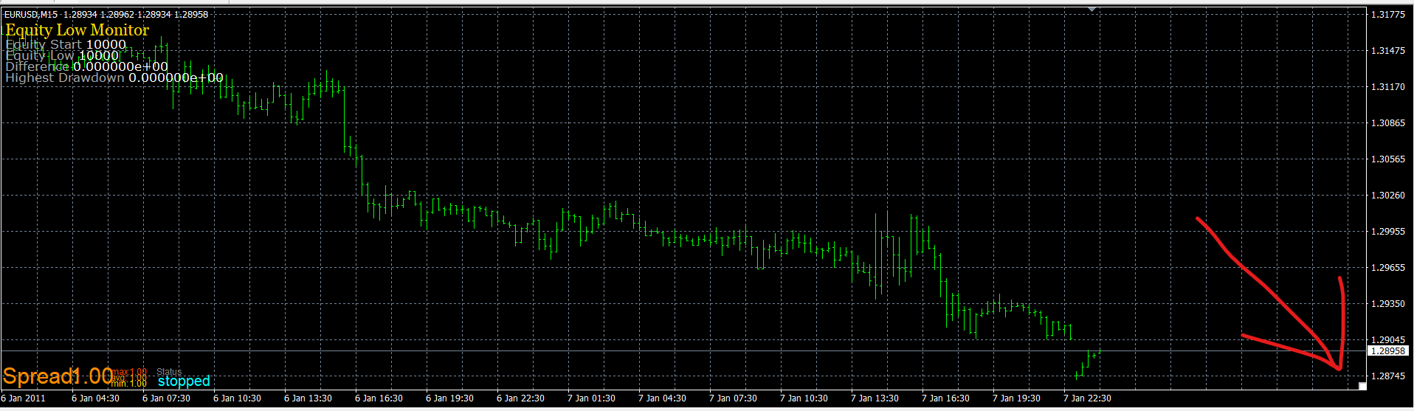Click the 'Highest Drawdown 0.000000e+00' label
1414x411 pixels.
pos(114,77)
